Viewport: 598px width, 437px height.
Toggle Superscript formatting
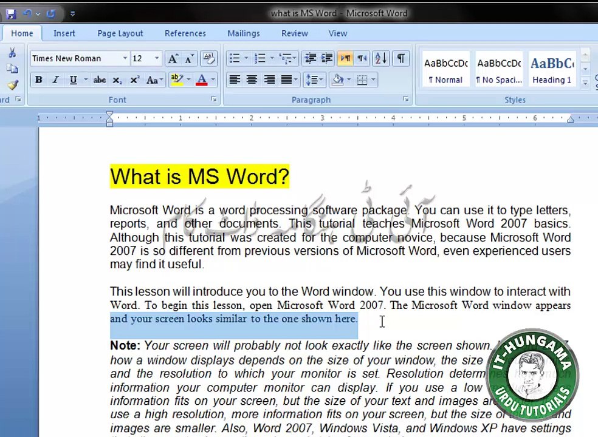[x=134, y=80]
